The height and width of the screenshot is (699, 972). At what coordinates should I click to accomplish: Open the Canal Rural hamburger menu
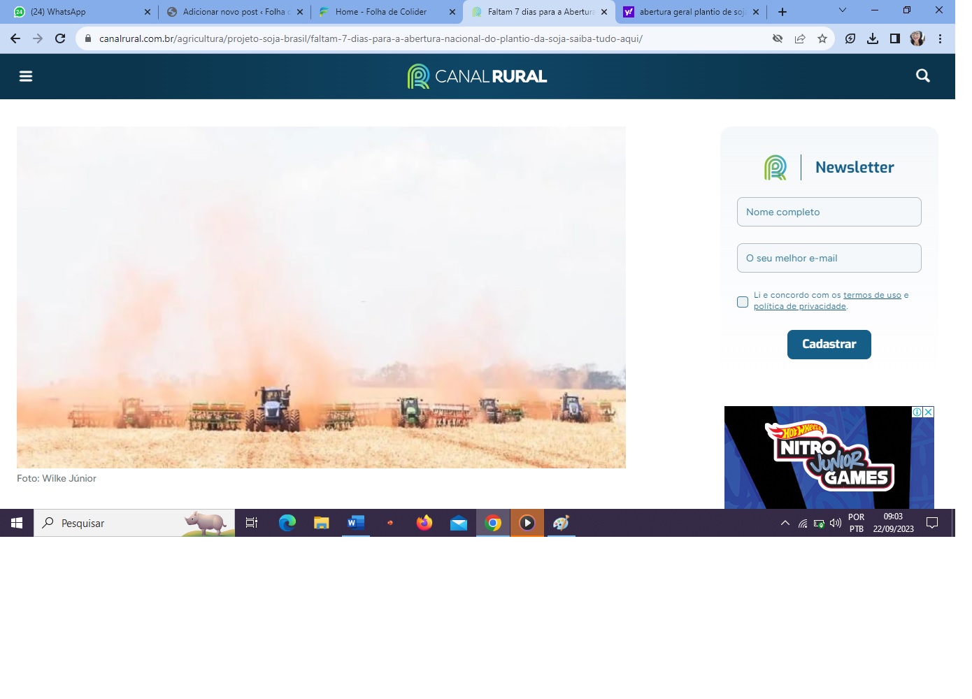(26, 76)
